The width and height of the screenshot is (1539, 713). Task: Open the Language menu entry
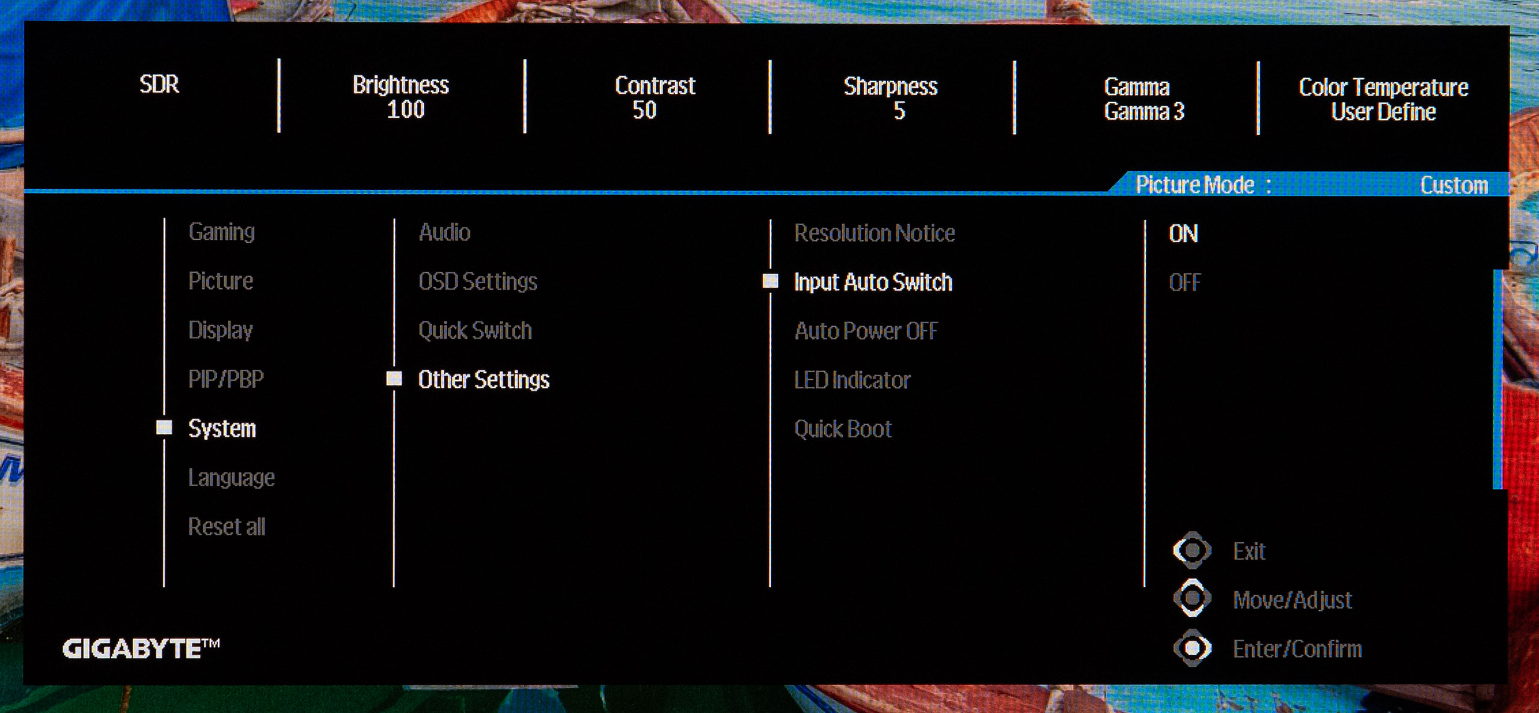coord(231,478)
